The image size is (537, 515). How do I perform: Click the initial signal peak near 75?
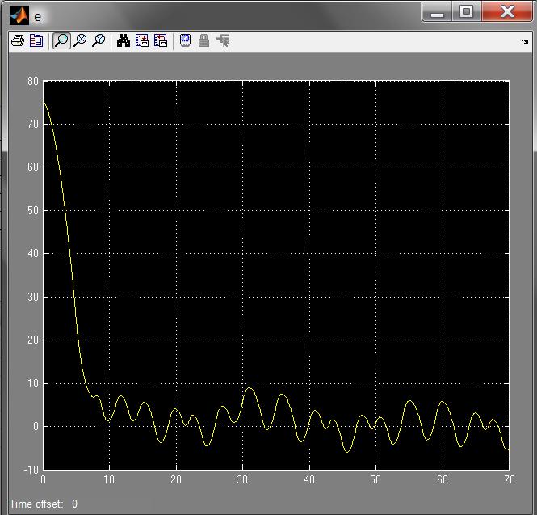click(44, 103)
